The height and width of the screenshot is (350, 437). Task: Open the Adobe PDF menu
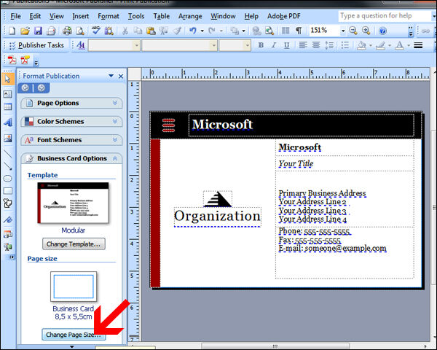click(x=284, y=16)
